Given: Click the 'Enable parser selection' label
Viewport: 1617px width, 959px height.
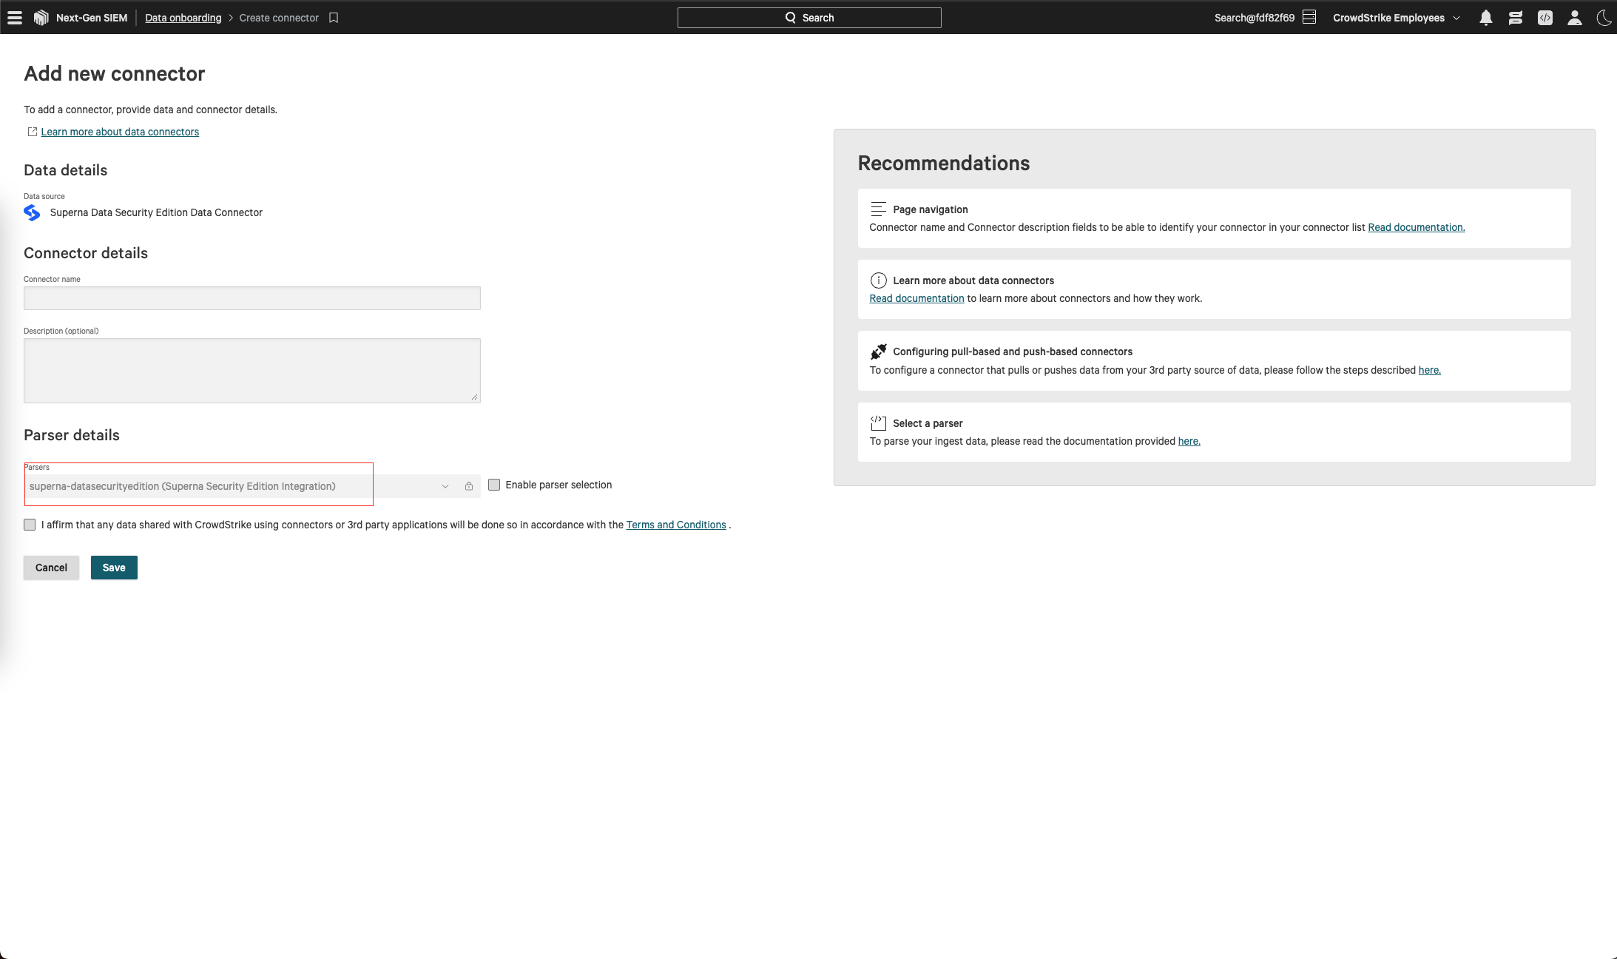Looking at the screenshot, I should pos(558,485).
